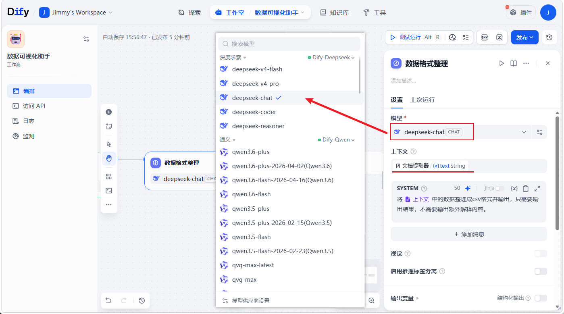Select the 访问 API sidebar item
Screen dimensions: 564x314
[49, 106]
